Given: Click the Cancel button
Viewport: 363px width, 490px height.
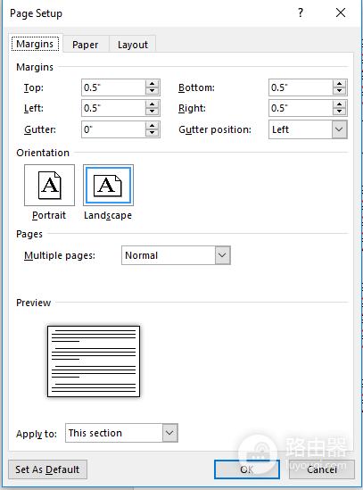Looking at the screenshot, I should 322,469.
